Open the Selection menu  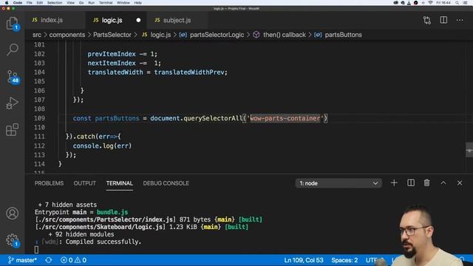(x=55, y=3)
